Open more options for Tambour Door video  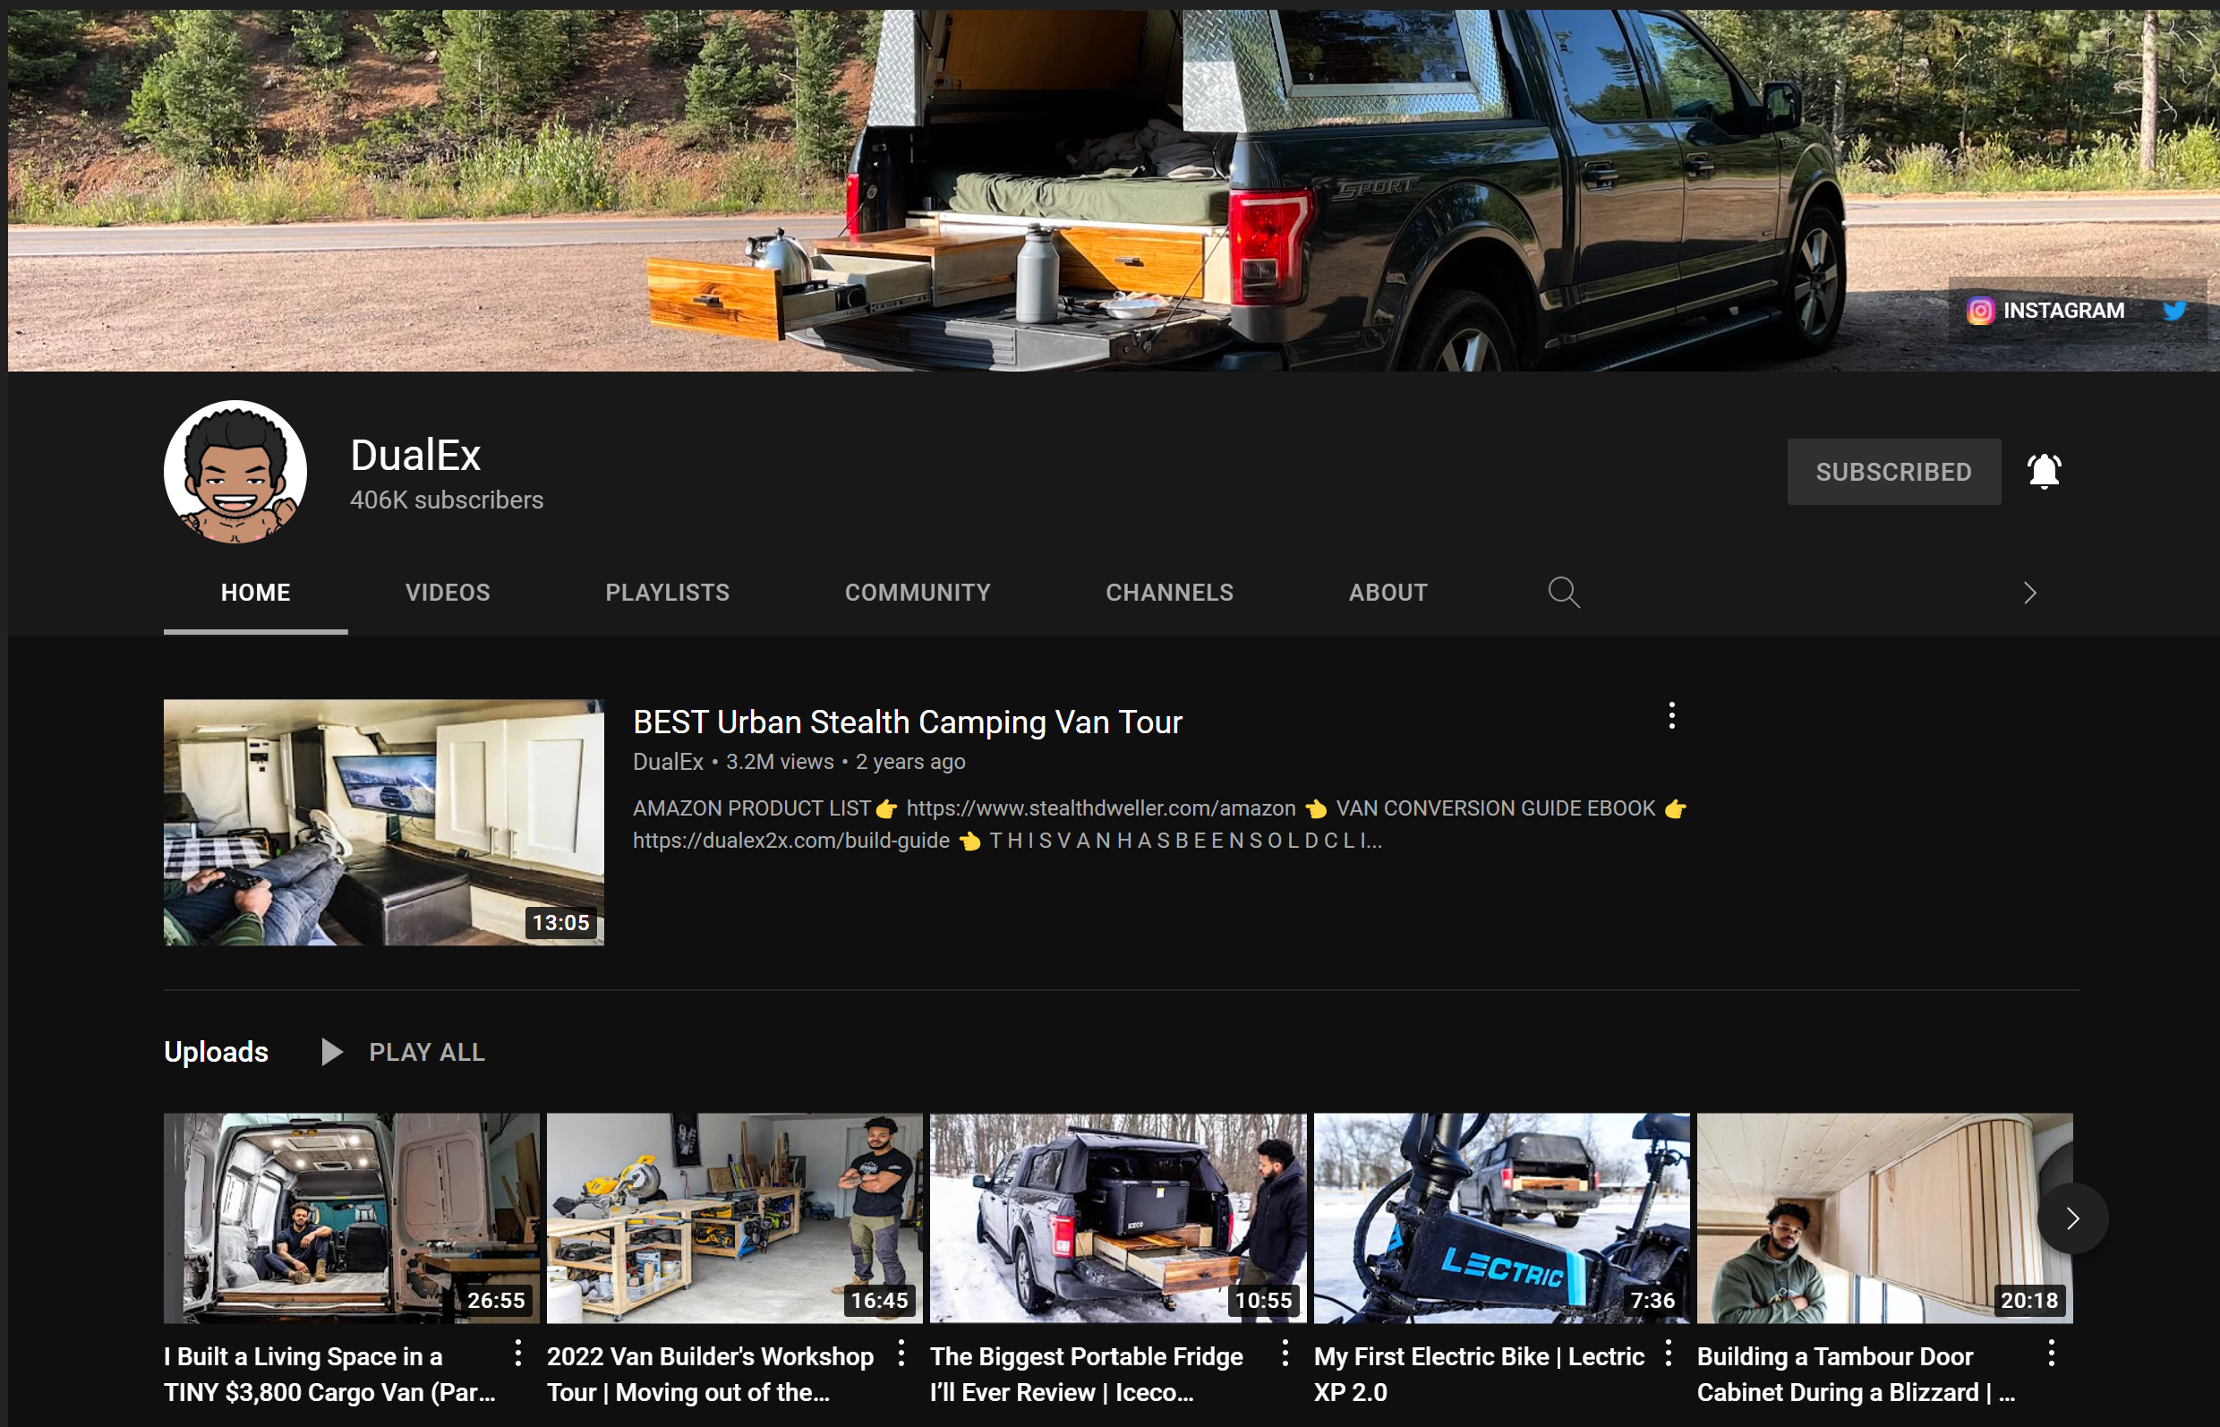point(2051,1354)
